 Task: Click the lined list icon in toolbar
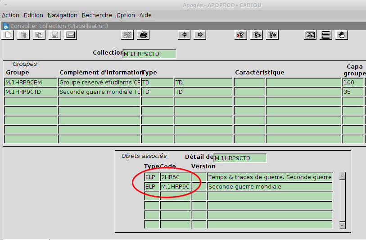[326, 35]
